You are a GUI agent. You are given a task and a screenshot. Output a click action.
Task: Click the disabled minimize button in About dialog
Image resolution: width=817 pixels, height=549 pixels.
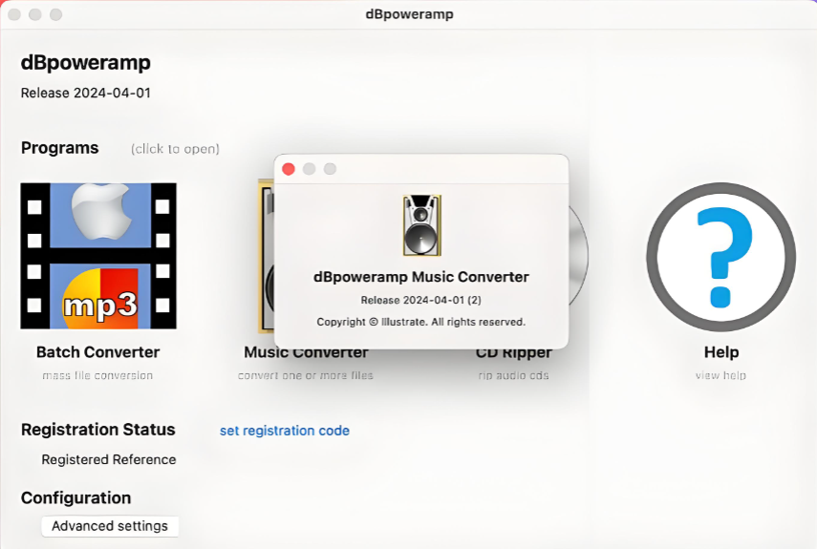click(309, 169)
